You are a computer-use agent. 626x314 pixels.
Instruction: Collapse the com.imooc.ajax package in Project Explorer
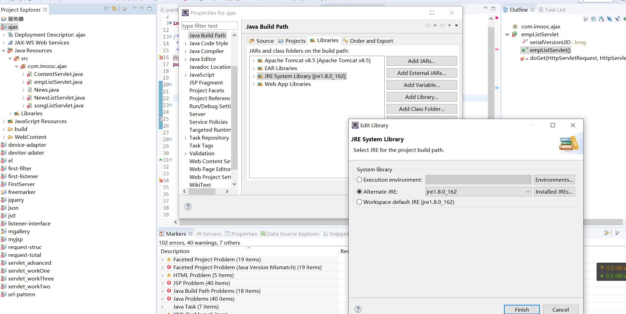point(17,66)
